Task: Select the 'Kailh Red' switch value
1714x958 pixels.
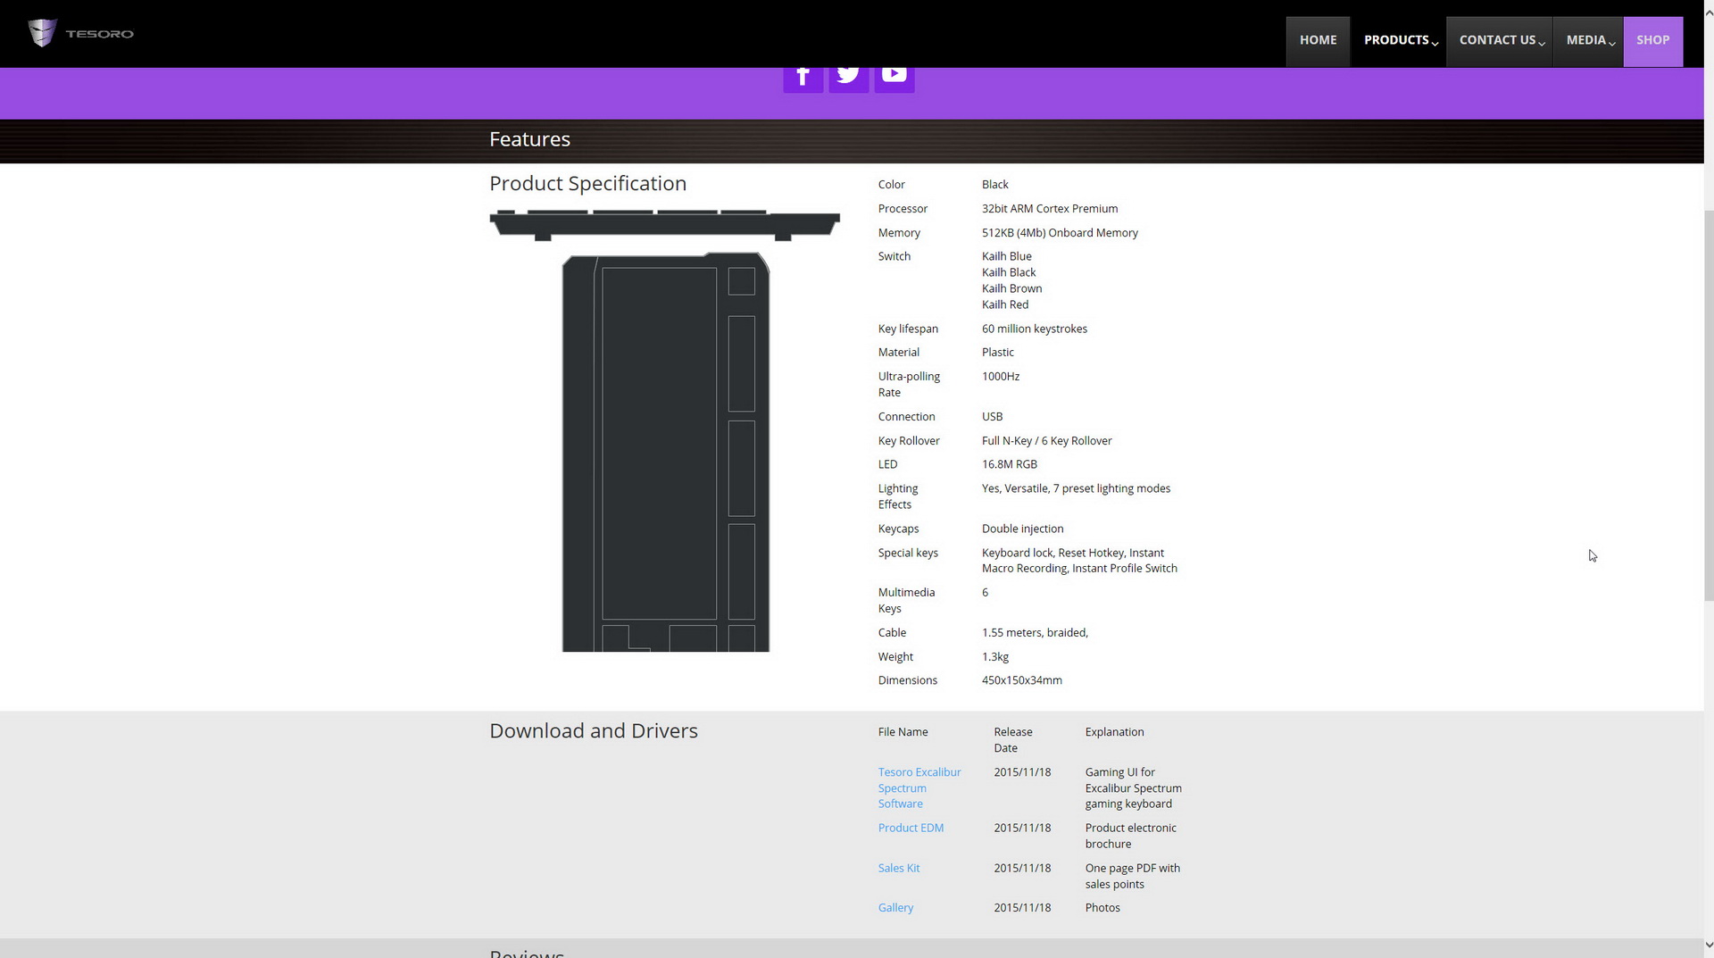Action: click(1005, 304)
